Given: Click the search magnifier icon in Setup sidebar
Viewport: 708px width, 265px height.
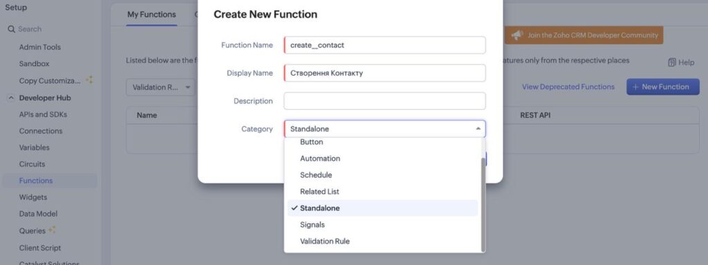Looking at the screenshot, I should click(11, 29).
